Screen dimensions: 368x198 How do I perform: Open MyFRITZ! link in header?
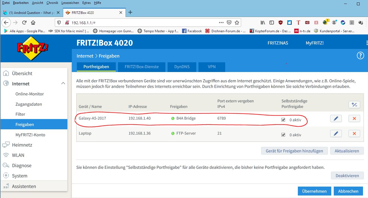pyautogui.click(x=315, y=43)
